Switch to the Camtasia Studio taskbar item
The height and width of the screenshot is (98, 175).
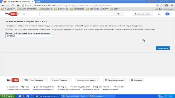(x=75, y=96)
